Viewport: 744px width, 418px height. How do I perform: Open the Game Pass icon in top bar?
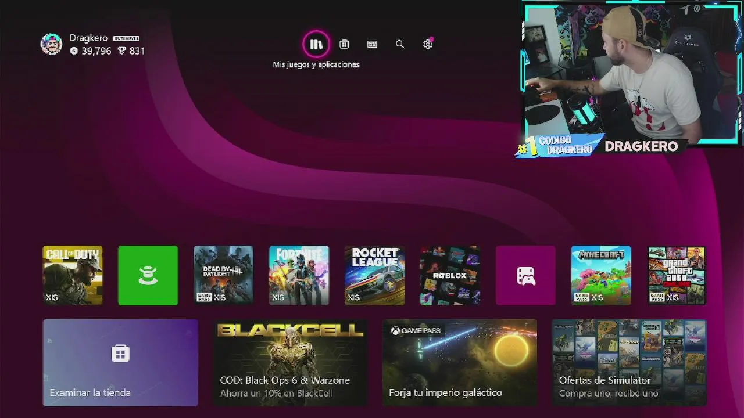click(x=372, y=44)
